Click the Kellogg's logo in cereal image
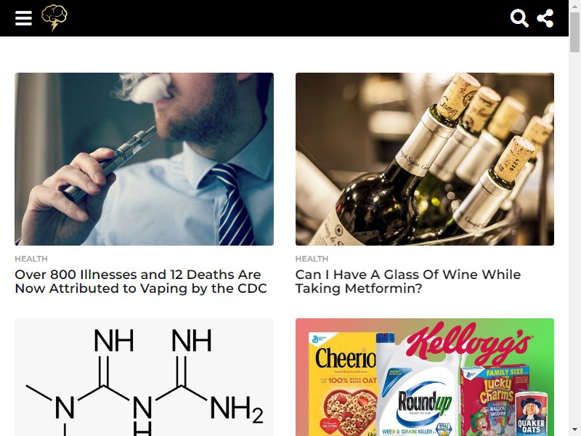Image resolution: width=581 pixels, height=436 pixels. [x=469, y=342]
